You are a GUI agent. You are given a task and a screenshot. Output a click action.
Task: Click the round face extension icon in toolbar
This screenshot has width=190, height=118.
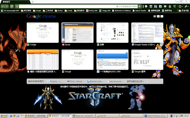click(x=146, y=6)
